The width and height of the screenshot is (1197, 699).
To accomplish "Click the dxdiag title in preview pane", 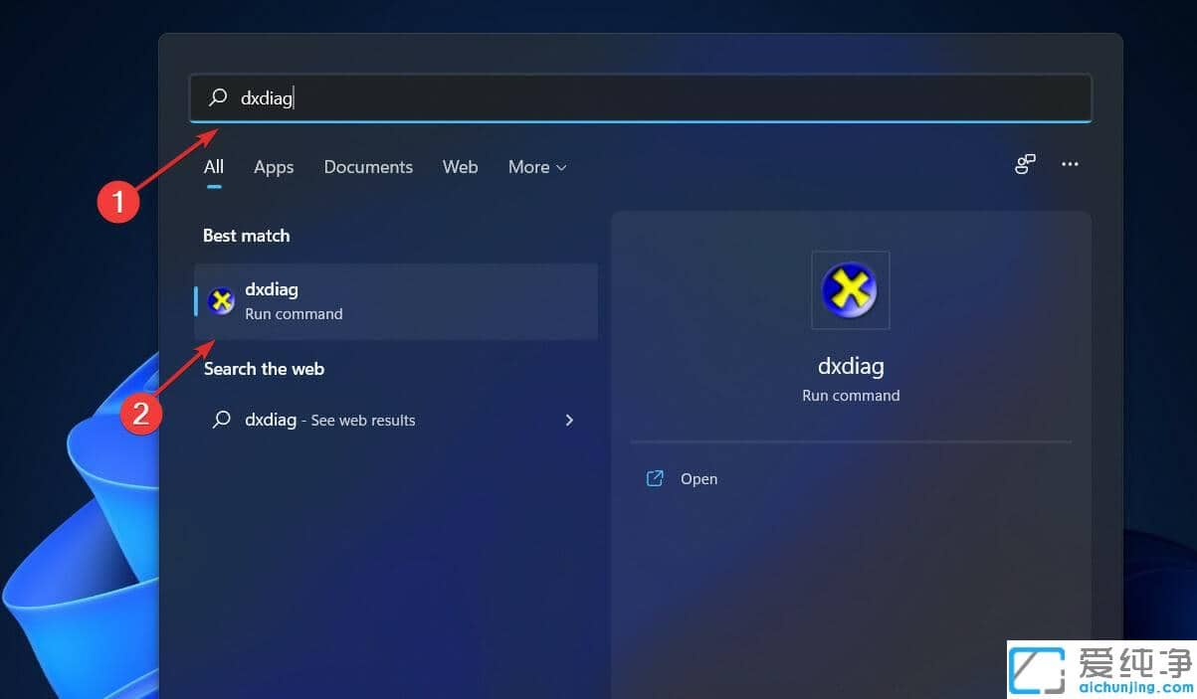I will [x=851, y=366].
